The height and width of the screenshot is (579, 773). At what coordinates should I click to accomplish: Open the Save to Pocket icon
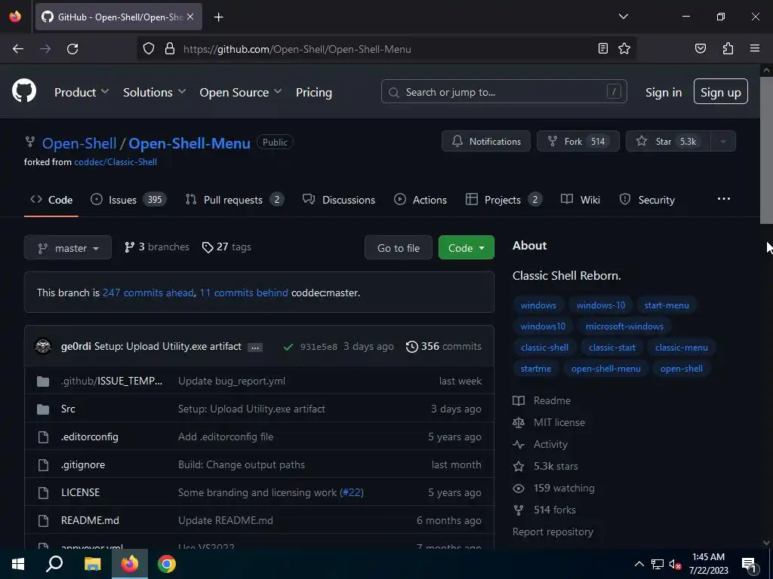(700, 48)
